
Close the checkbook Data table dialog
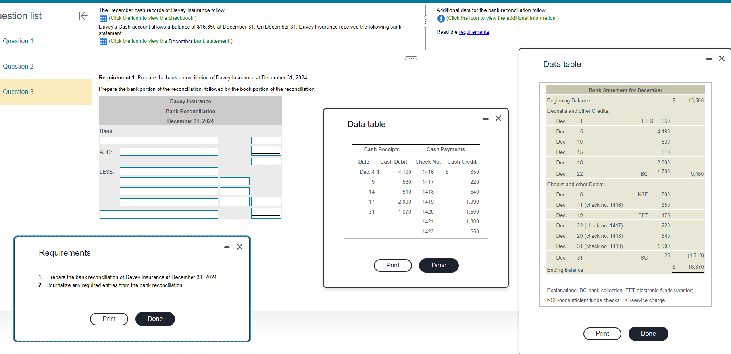click(498, 118)
